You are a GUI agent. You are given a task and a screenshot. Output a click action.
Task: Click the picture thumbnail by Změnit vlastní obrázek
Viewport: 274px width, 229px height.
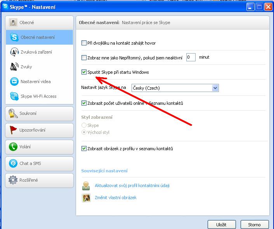point(86,198)
